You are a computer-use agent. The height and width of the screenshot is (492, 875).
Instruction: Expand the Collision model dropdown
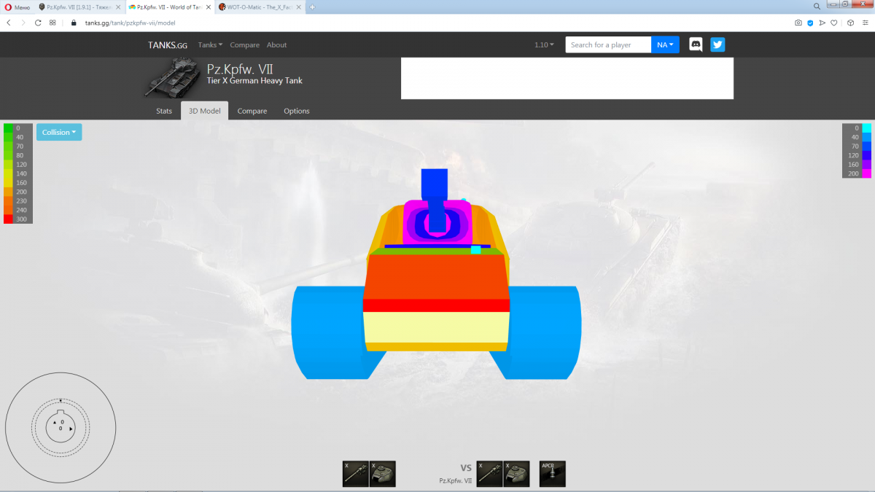pos(59,132)
